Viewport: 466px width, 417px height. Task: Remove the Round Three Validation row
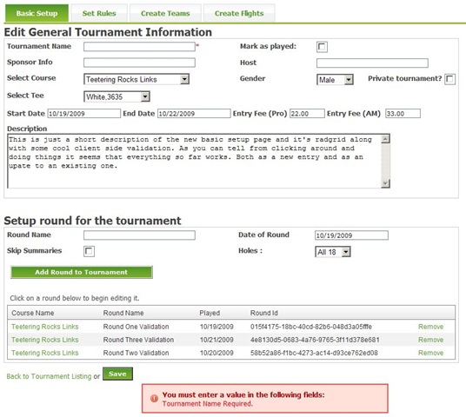[430, 340]
